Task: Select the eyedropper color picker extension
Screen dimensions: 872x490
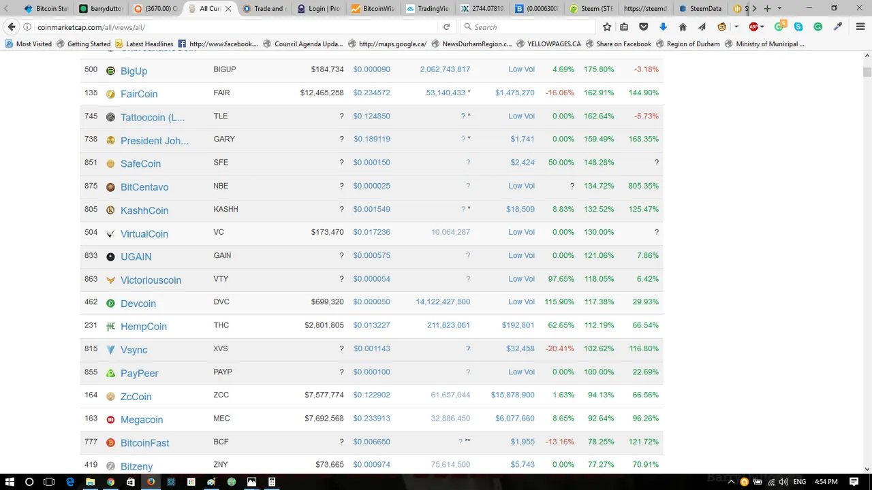Action: coord(838,27)
